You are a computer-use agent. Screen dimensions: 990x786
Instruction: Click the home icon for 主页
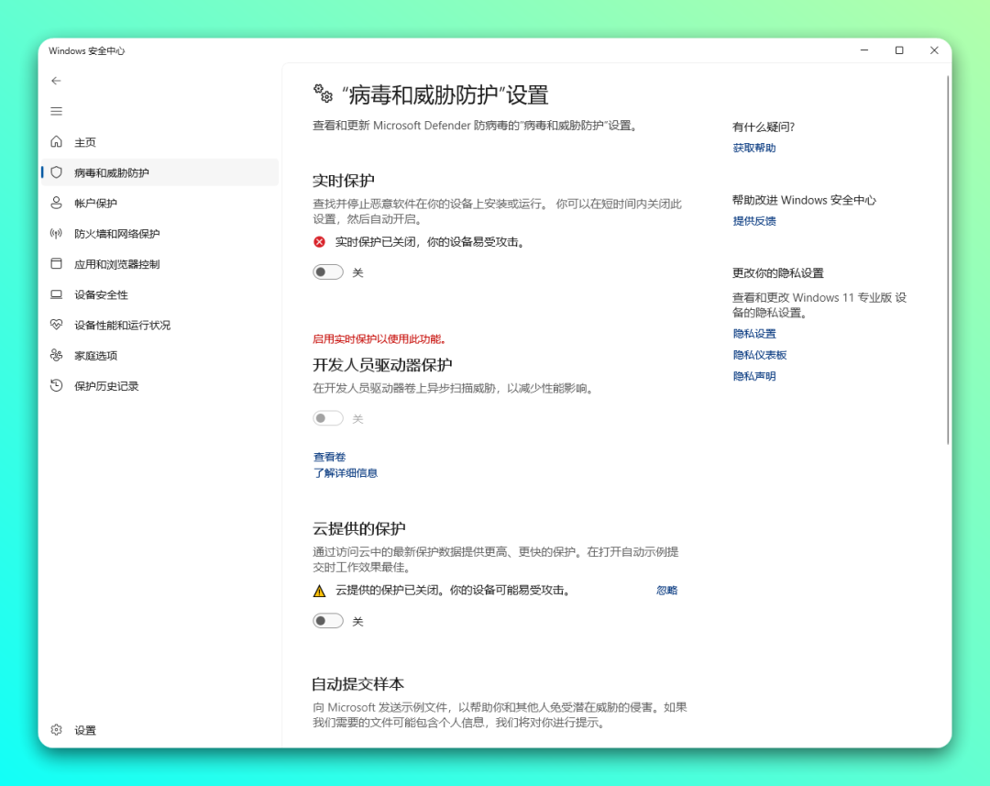pyautogui.click(x=57, y=142)
